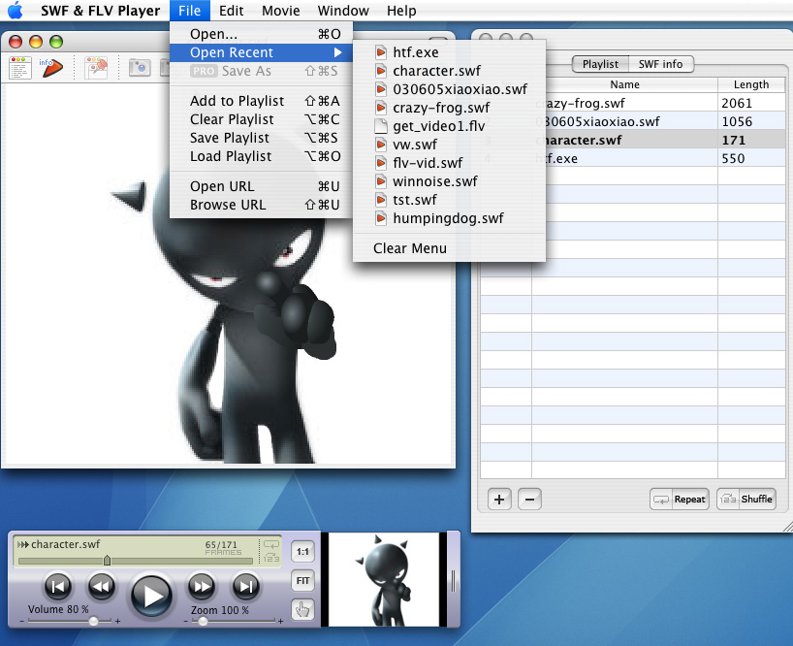Remove selected item with the minus button
Viewport: 793px width, 646px height.
click(529, 500)
